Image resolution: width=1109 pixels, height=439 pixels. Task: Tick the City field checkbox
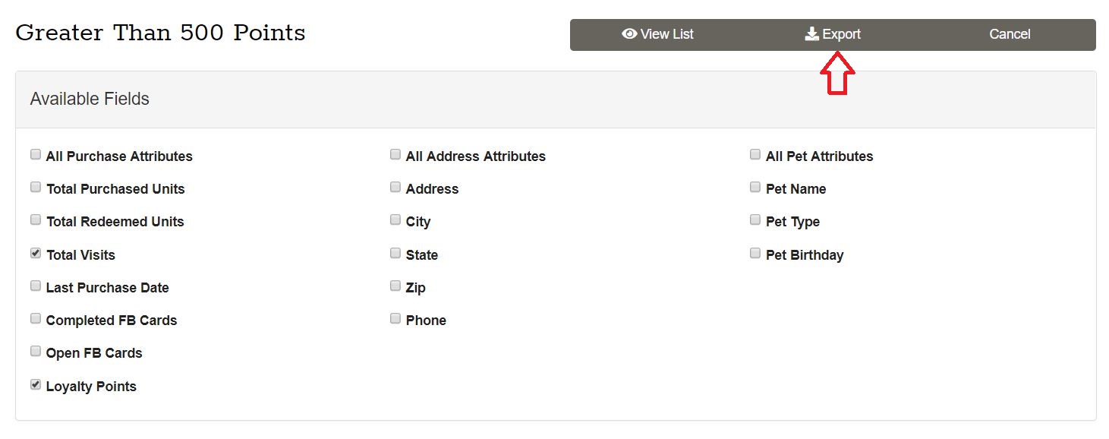click(395, 220)
